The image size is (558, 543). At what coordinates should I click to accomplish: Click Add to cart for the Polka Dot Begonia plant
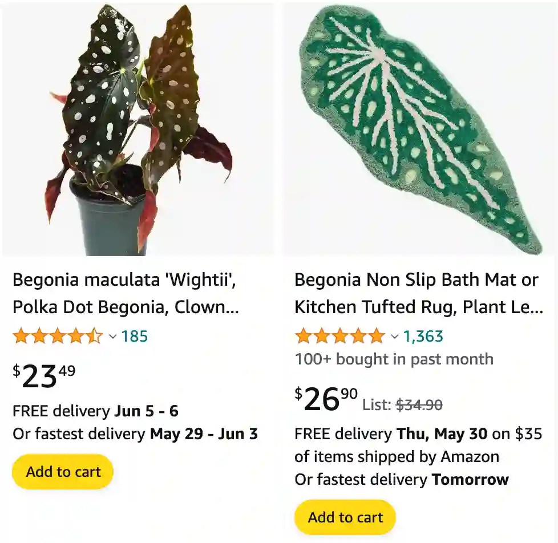[x=62, y=472]
